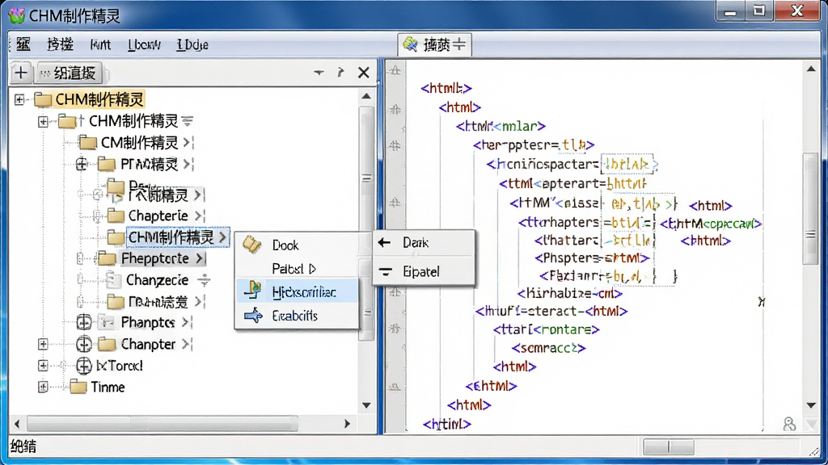Click the editor vertical scrollbar thumb
The height and width of the screenshot is (465, 828).
[811, 209]
